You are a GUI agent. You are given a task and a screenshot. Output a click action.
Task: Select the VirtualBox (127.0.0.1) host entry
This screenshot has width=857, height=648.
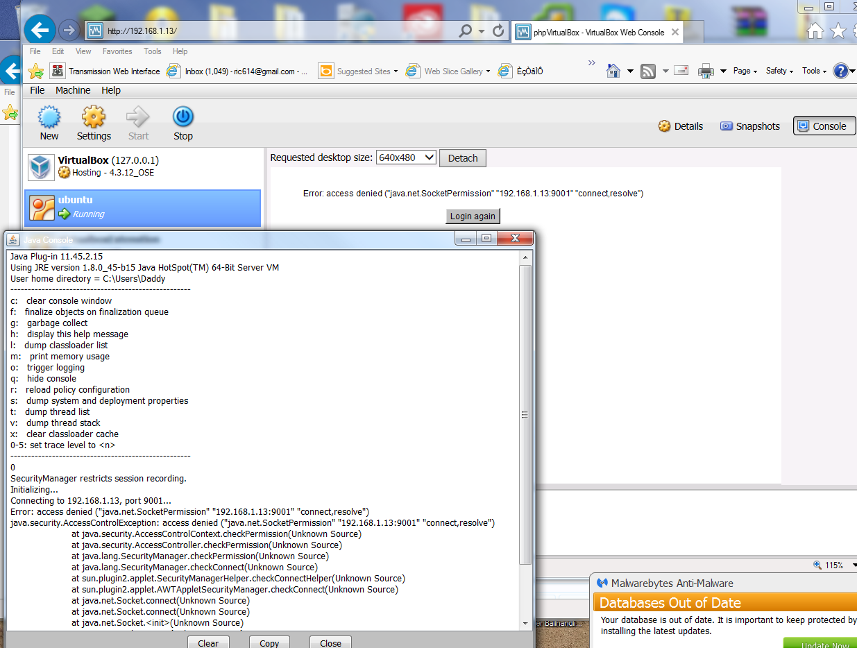142,167
